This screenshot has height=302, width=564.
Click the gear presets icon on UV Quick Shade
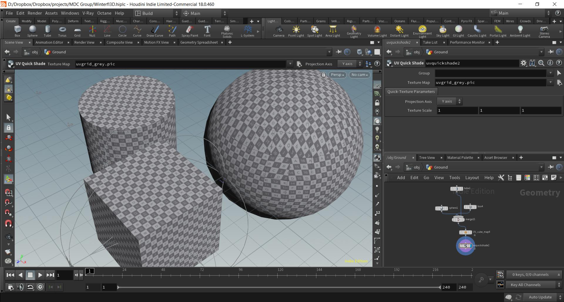[524, 63]
